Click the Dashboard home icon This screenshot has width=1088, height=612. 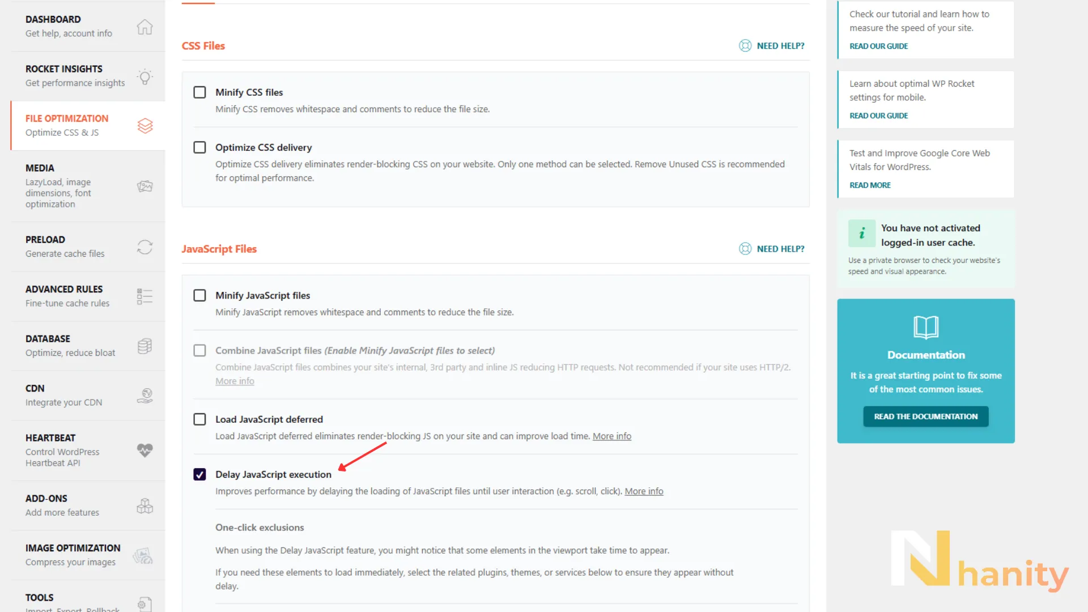click(145, 27)
